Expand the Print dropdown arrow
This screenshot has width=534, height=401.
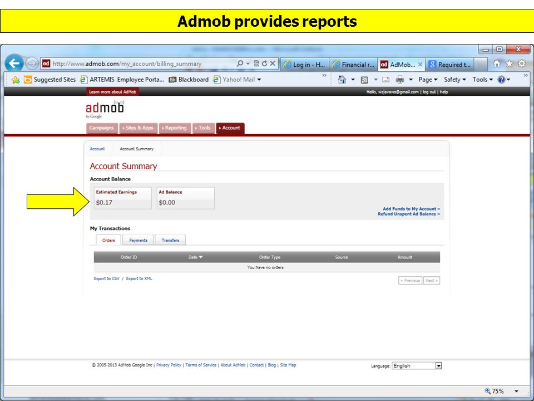click(x=411, y=80)
